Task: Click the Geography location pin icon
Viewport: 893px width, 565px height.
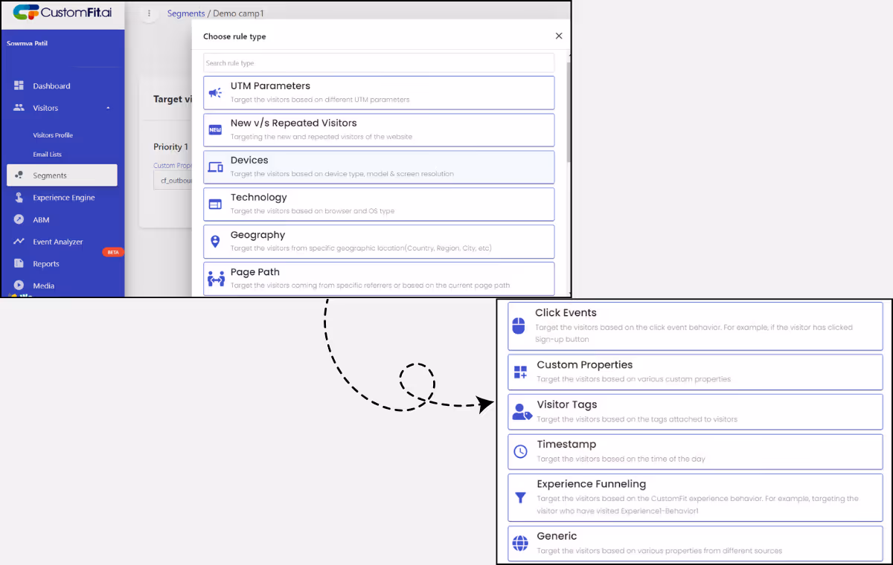Action: pos(215,239)
